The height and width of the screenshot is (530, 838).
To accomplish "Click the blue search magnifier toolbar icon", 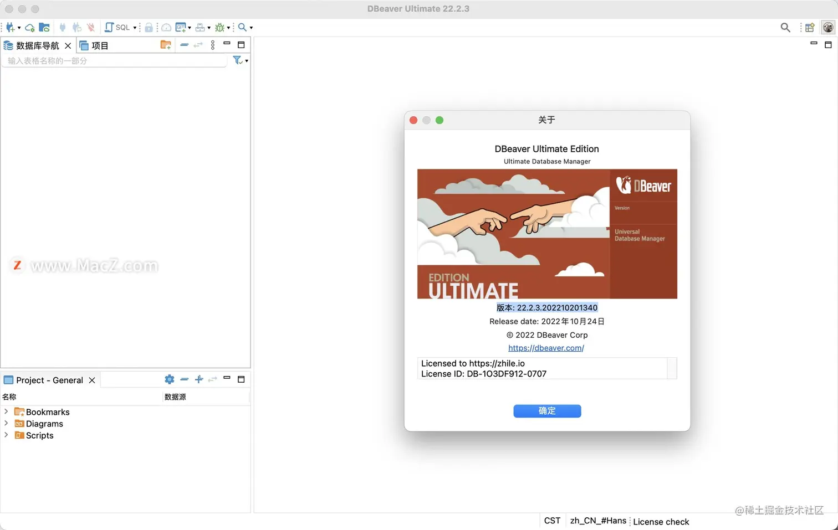I will (x=242, y=27).
